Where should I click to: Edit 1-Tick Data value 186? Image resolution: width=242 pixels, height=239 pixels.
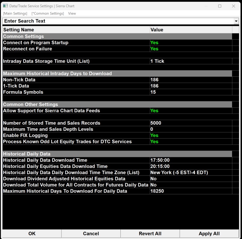pyautogui.click(x=191, y=86)
